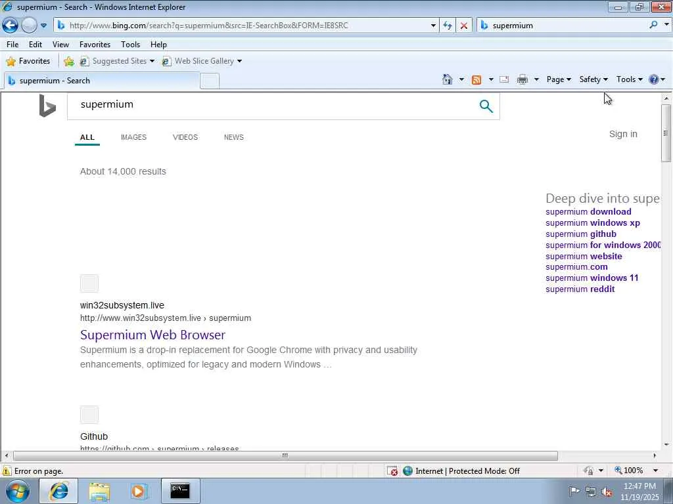Click the supermium website suggestion
The image size is (673, 504).
point(584,257)
